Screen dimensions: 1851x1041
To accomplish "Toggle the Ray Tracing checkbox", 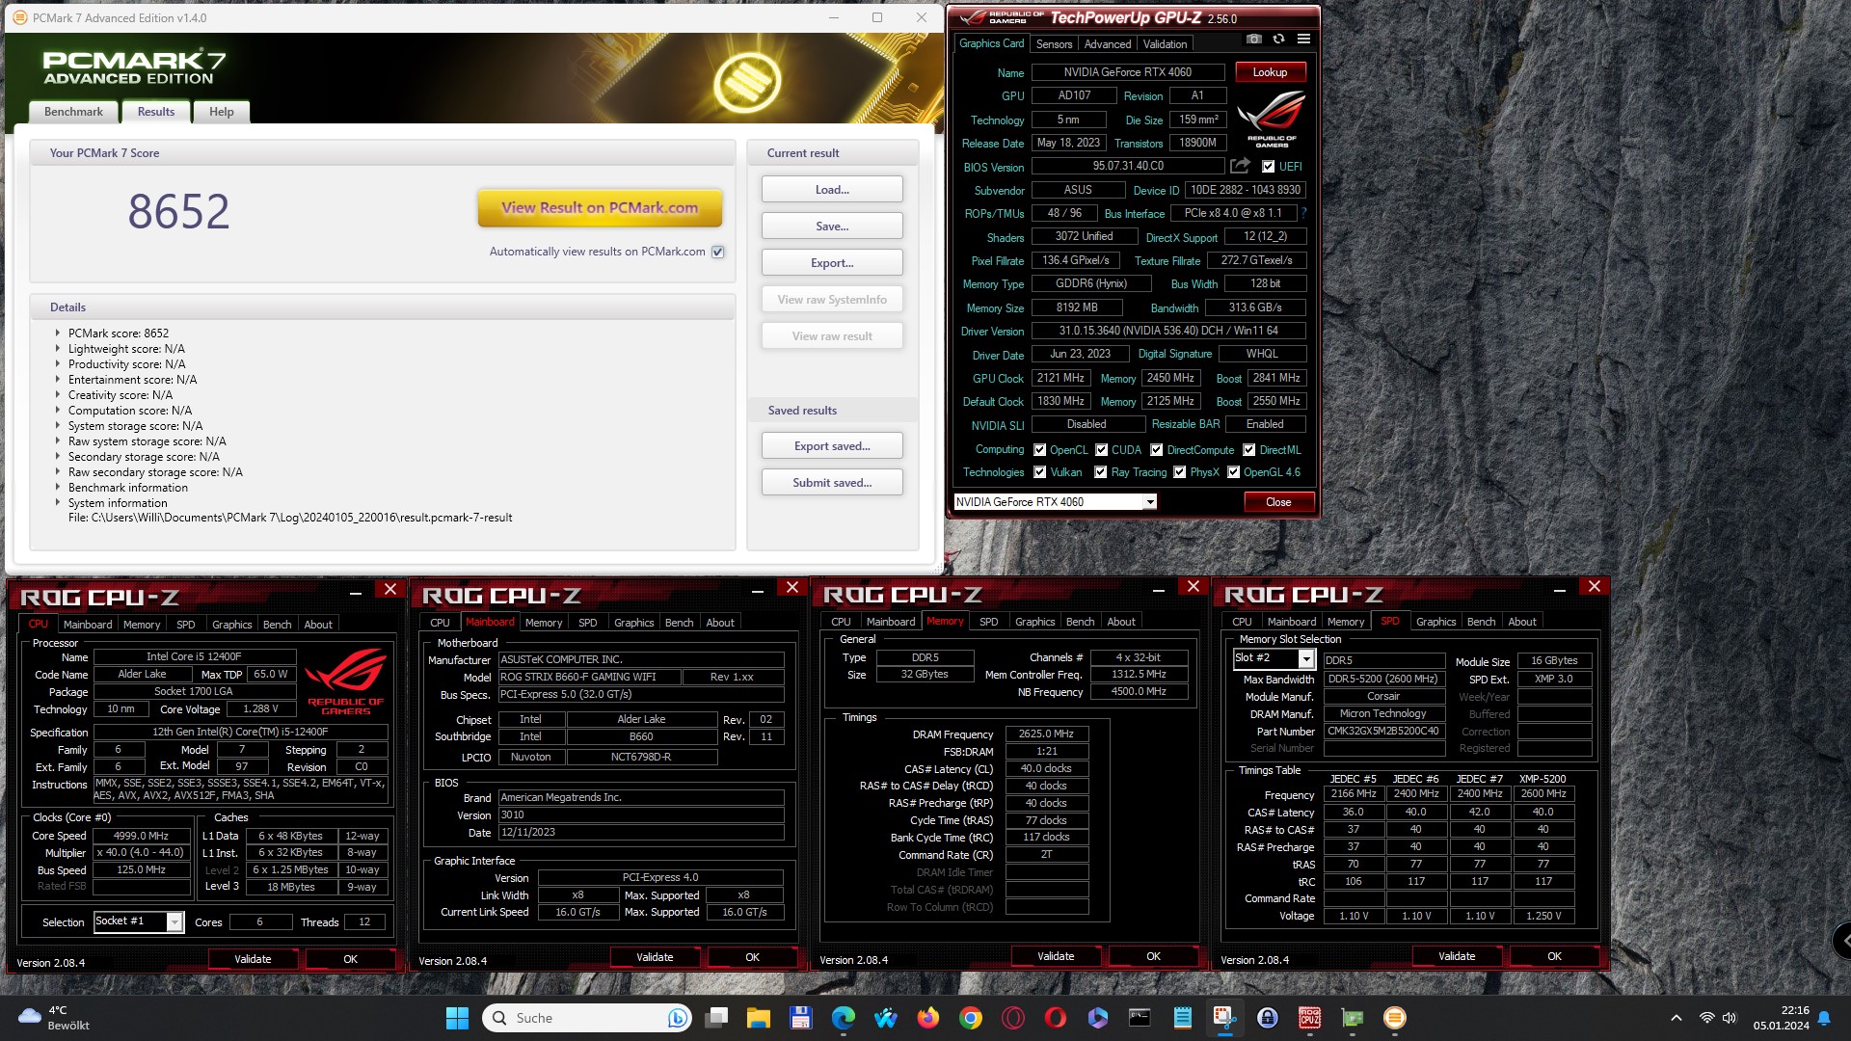I will [x=1101, y=472].
